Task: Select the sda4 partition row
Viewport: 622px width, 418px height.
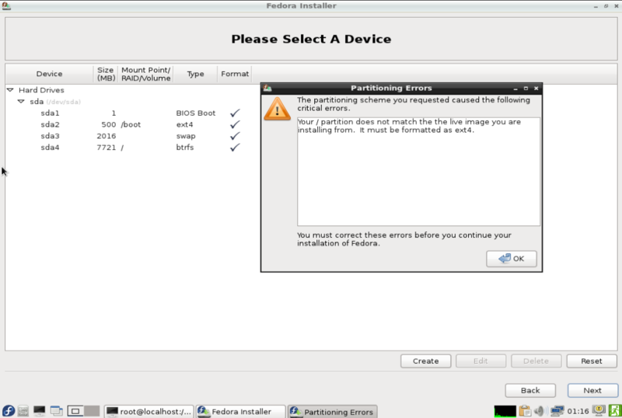Action: 129,148
